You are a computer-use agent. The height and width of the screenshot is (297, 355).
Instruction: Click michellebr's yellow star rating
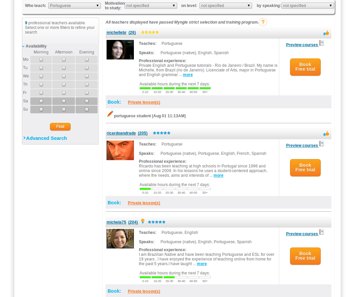pos(150,32)
